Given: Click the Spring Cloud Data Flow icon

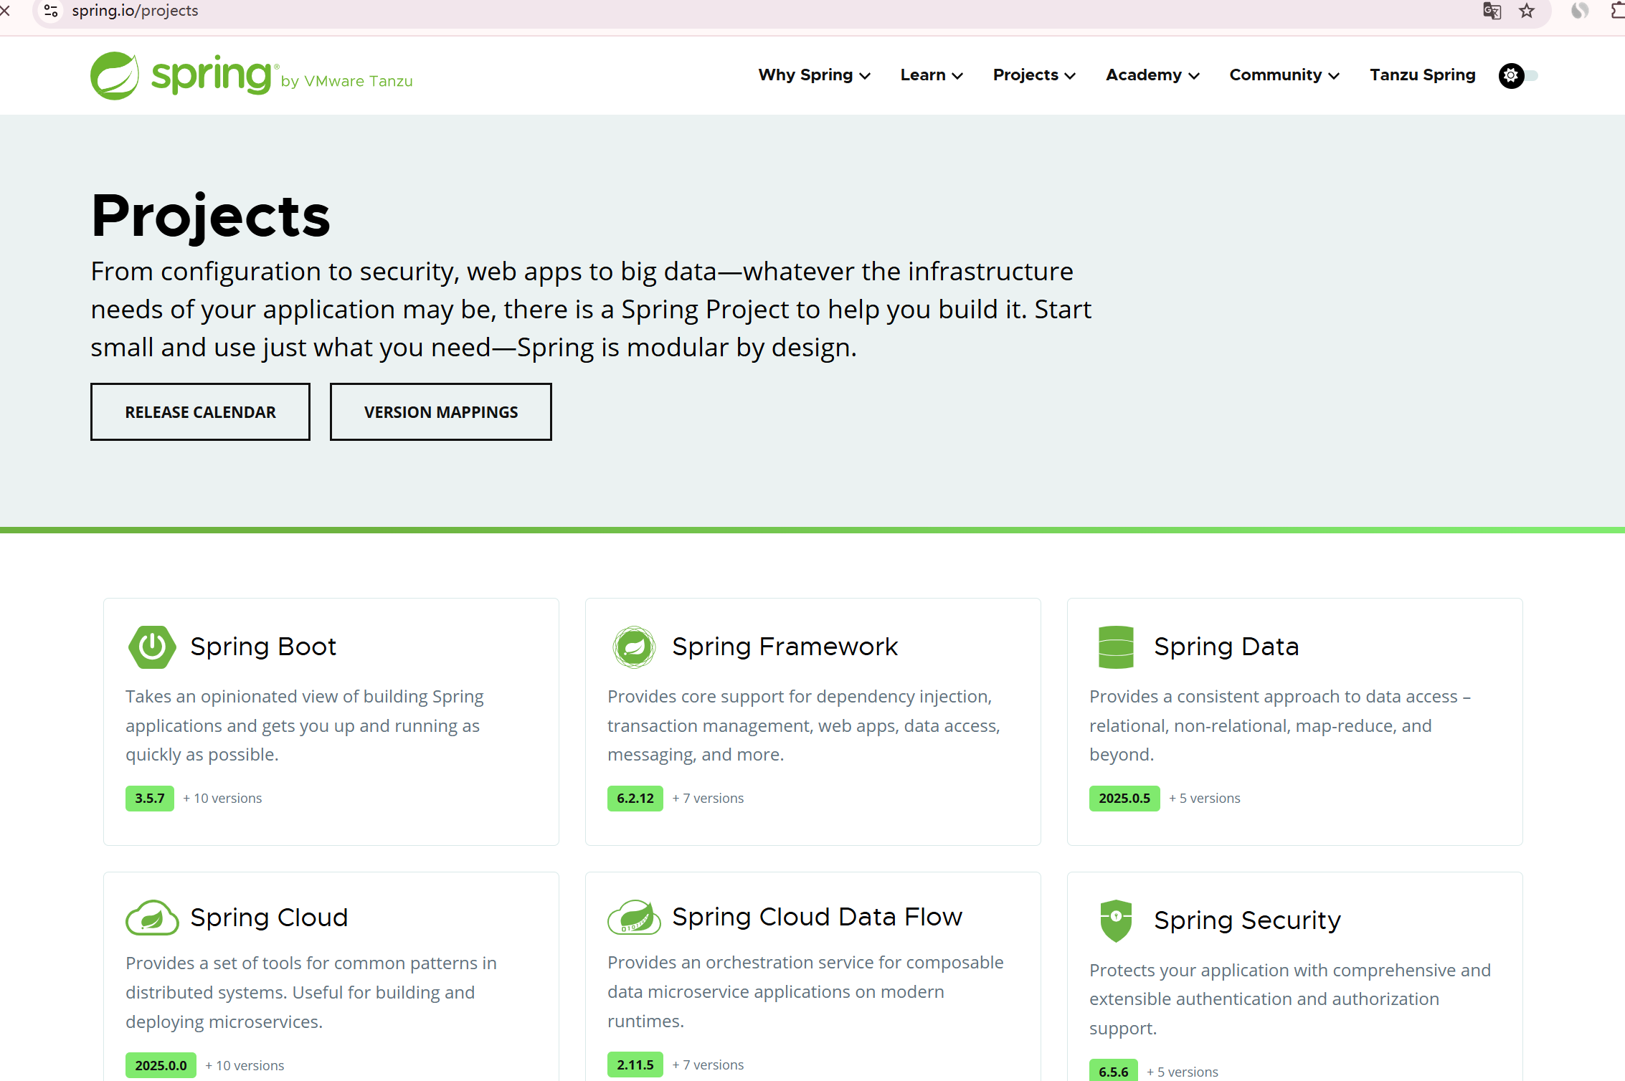Looking at the screenshot, I should (634, 917).
